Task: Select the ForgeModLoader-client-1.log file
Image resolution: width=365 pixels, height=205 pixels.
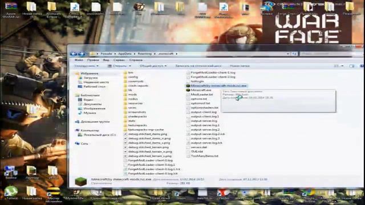Action: tap(213, 72)
